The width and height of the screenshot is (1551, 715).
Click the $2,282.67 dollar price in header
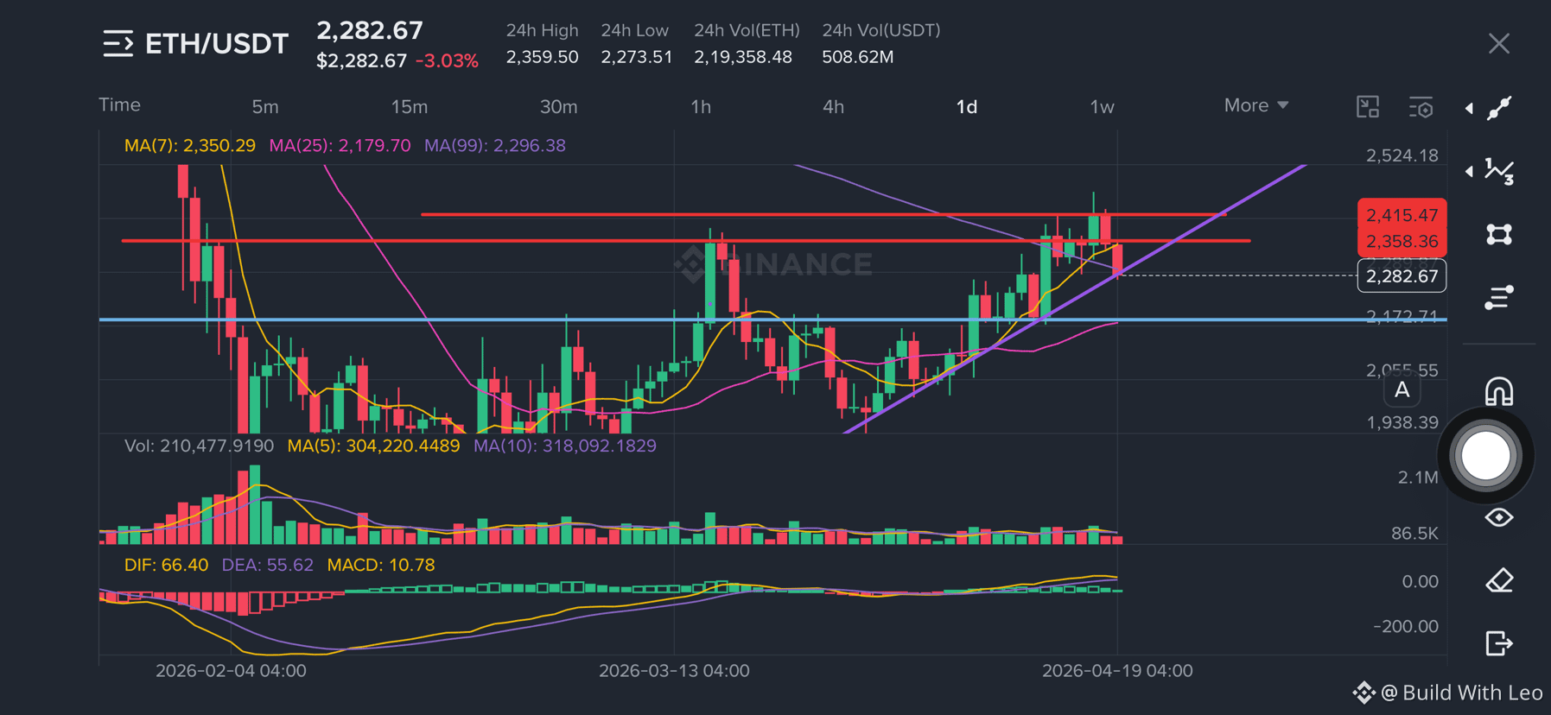361,61
